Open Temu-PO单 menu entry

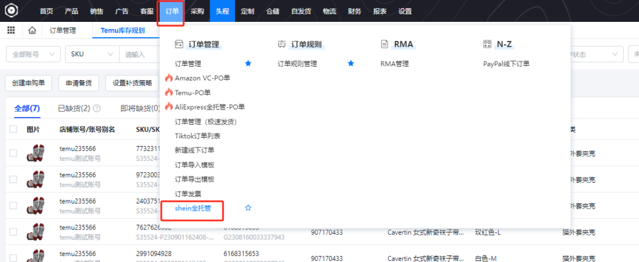[x=193, y=92]
